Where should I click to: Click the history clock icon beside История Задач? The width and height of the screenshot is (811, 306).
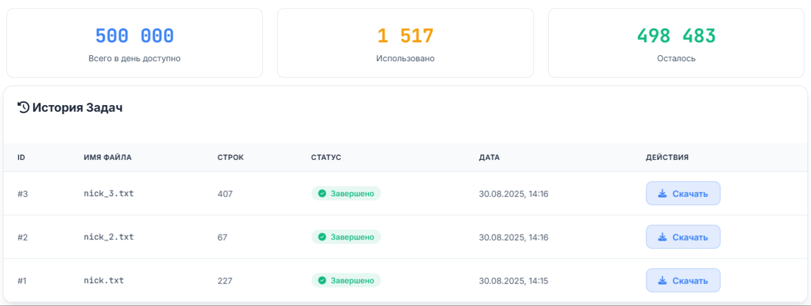pyautogui.click(x=23, y=108)
